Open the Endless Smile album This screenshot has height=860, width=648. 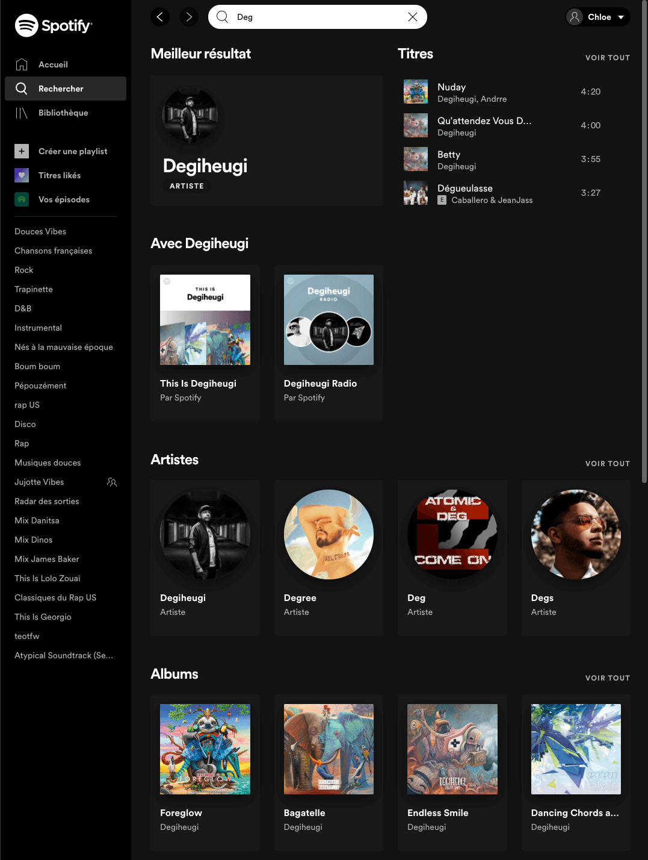tap(452, 772)
